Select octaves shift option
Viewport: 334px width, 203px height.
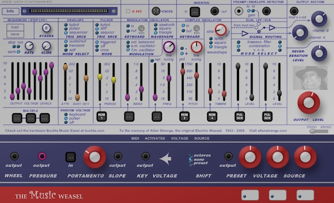coord(190,156)
